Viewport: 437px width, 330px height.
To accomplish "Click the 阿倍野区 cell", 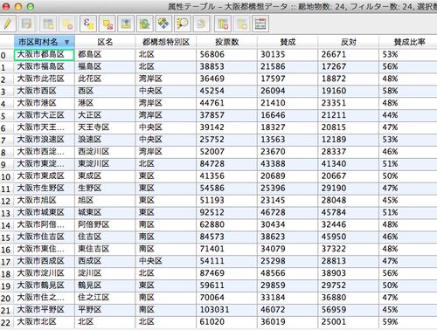I will point(105,224).
